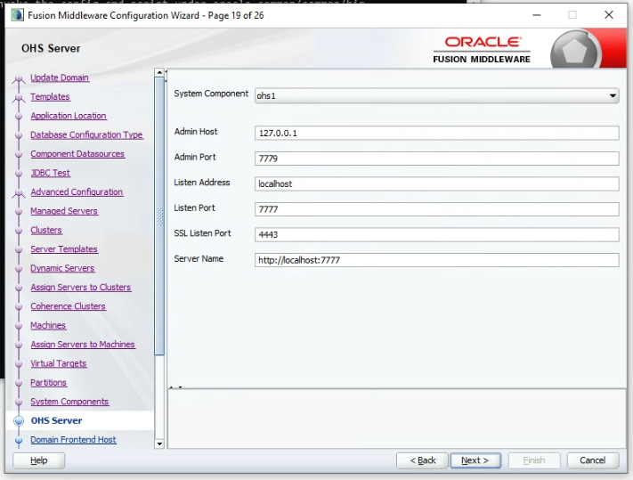This screenshot has width=633, height=480.
Task: Click the navigation pane scroll up arrow
Action: pos(159,73)
